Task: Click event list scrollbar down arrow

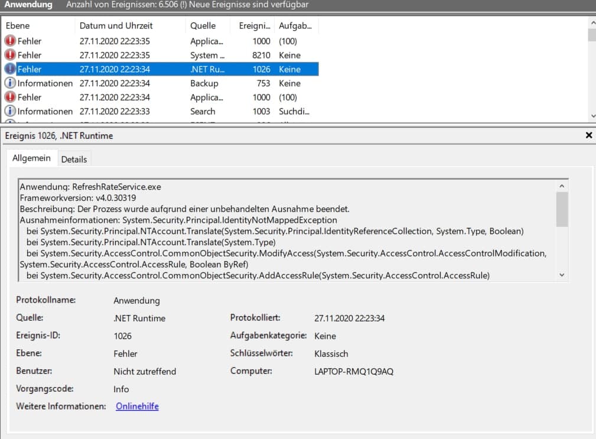Action: [x=592, y=116]
